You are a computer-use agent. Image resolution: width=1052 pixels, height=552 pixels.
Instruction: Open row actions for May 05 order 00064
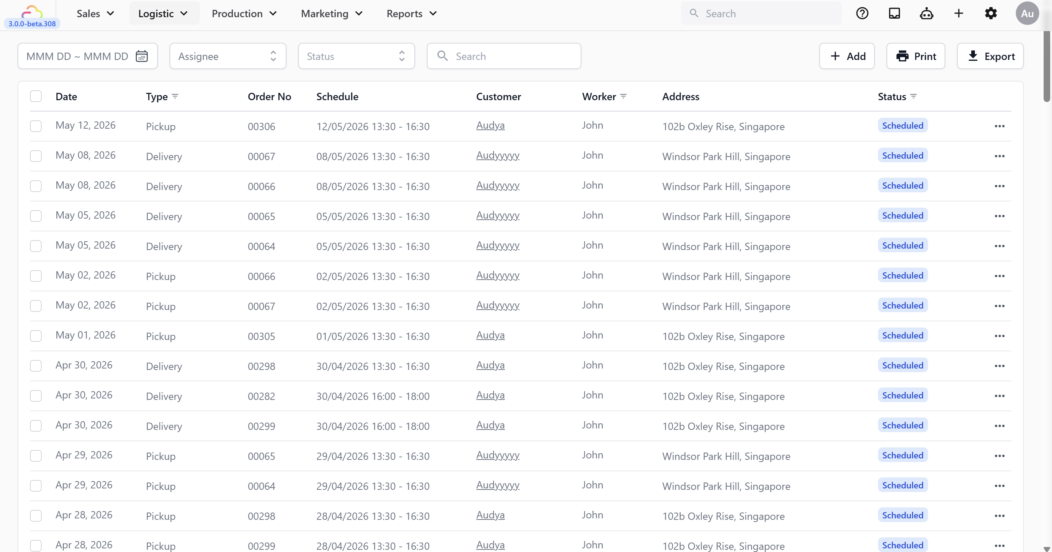pyautogui.click(x=999, y=246)
